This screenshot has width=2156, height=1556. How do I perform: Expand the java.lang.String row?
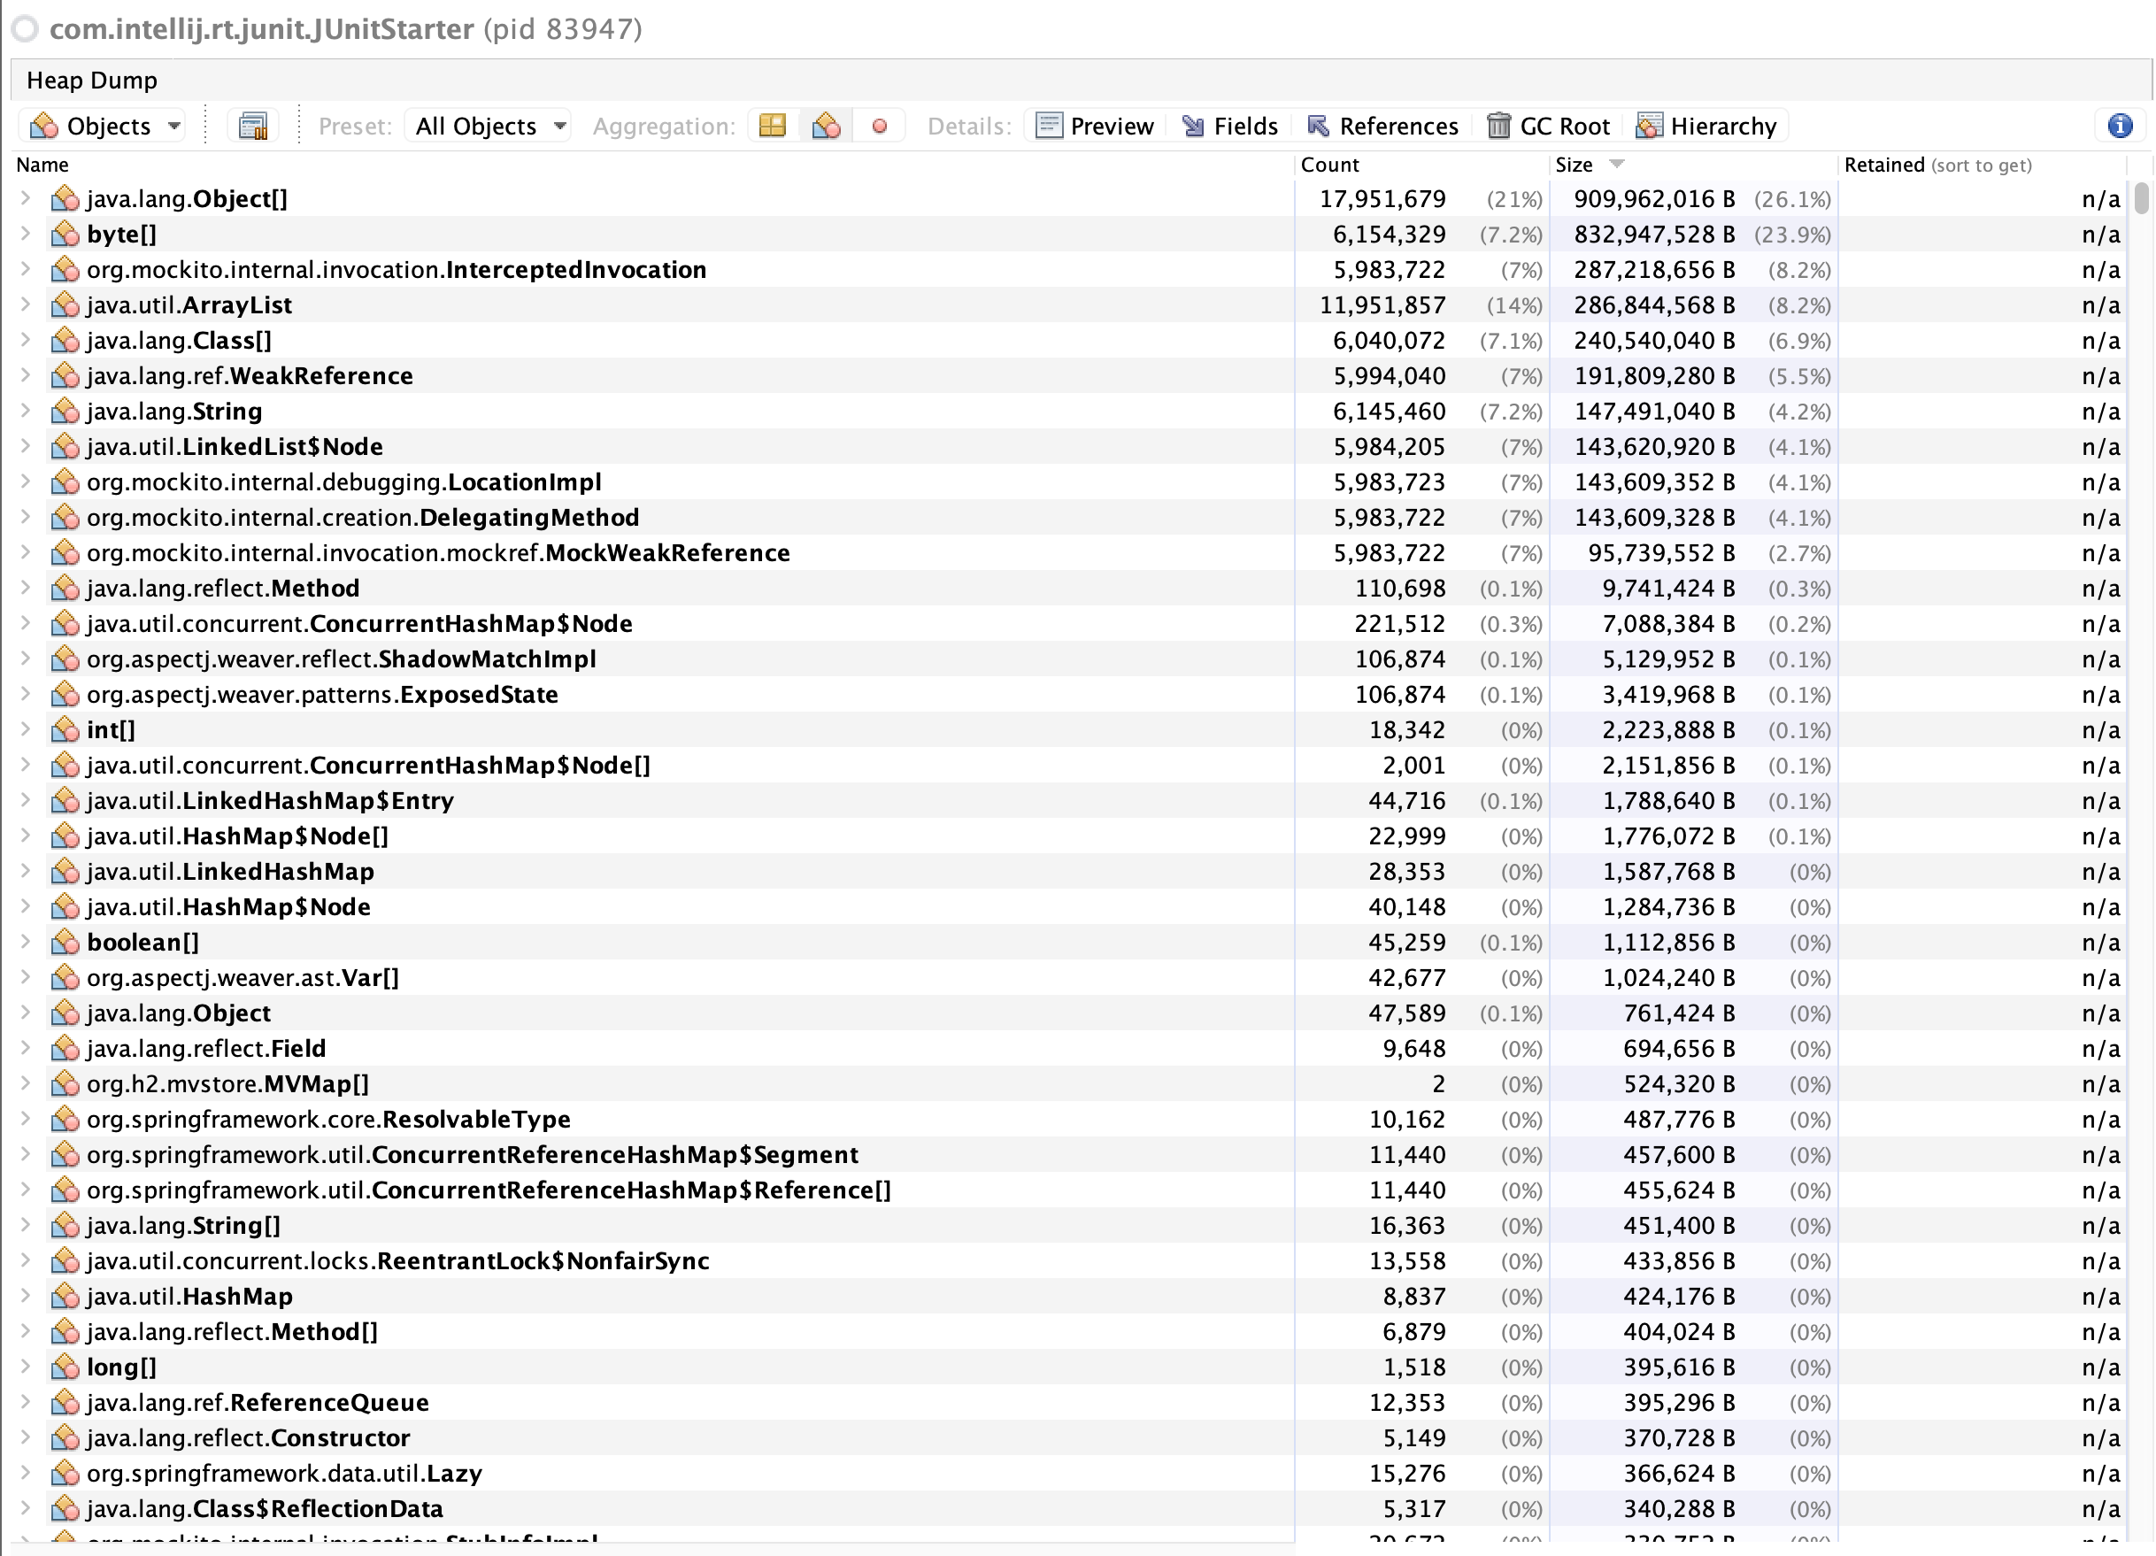point(26,412)
